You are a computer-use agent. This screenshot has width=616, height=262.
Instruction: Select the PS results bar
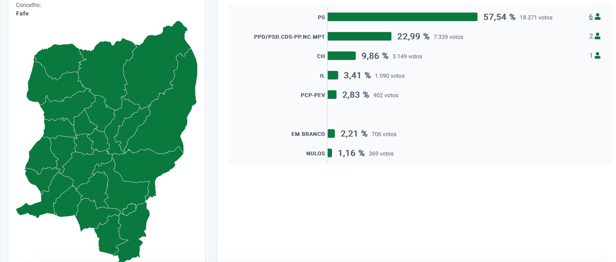point(402,17)
